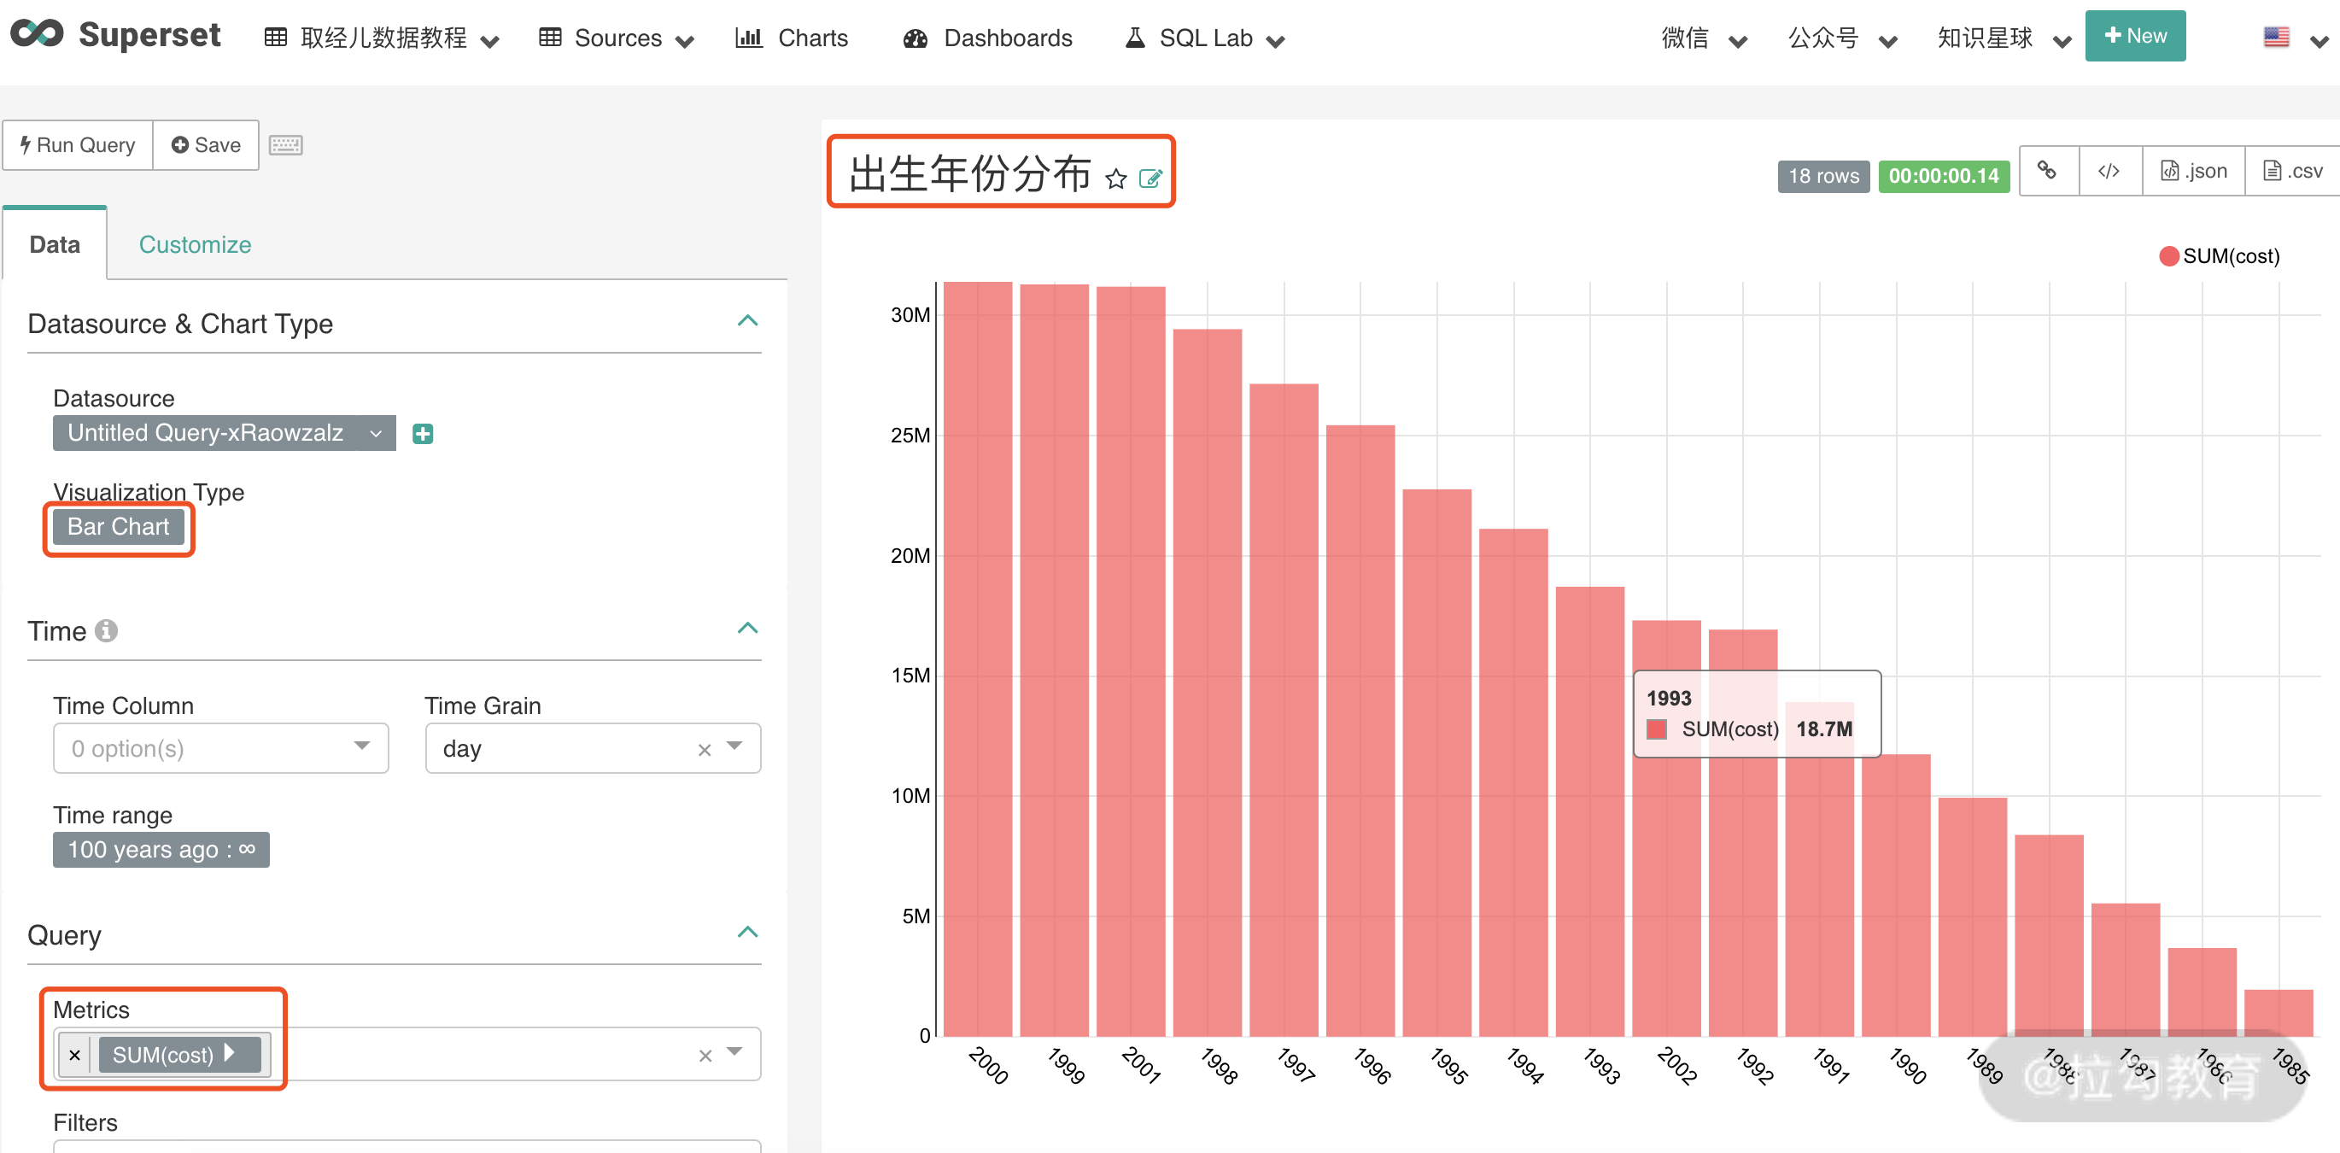
Task: Click the Superset logo
Action: pos(115,34)
